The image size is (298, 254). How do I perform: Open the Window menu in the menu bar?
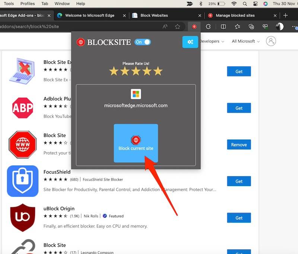click(x=62, y=3)
